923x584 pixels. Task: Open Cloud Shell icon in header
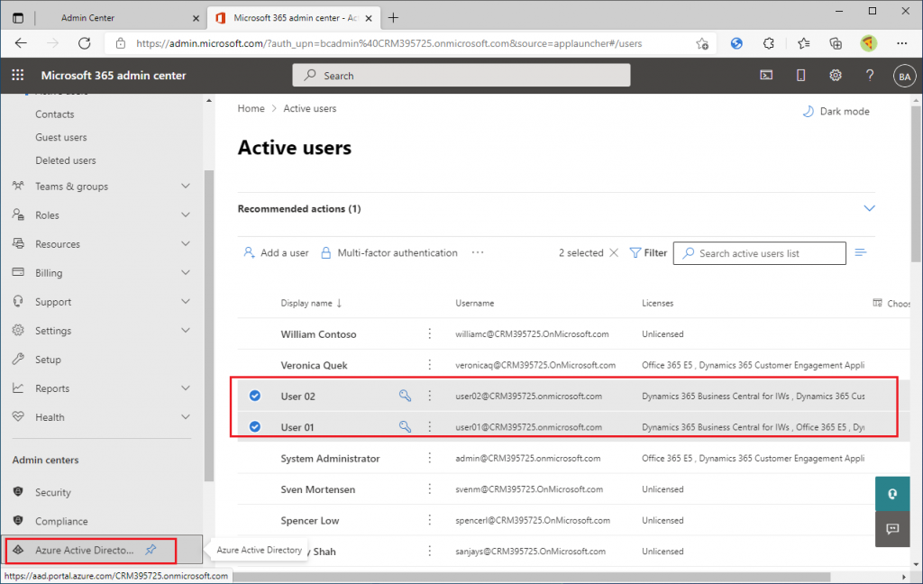tap(766, 76)
